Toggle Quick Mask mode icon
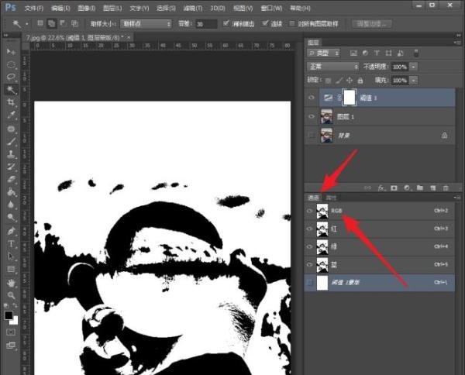The height and width of the screenshot is (375, 465). click(11, 332)
